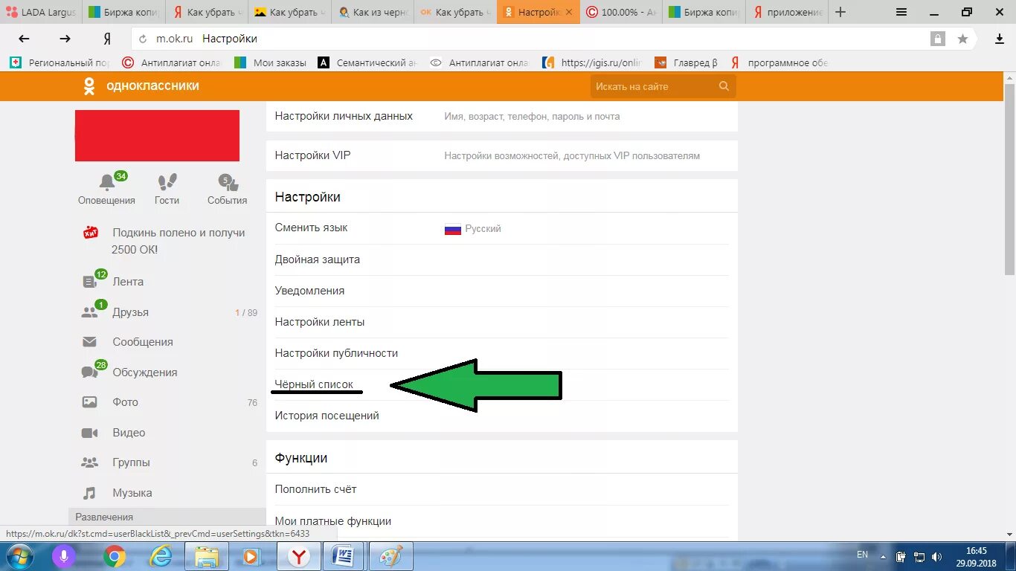Open Группы people icon in sidebar

[x=90, y=462]
